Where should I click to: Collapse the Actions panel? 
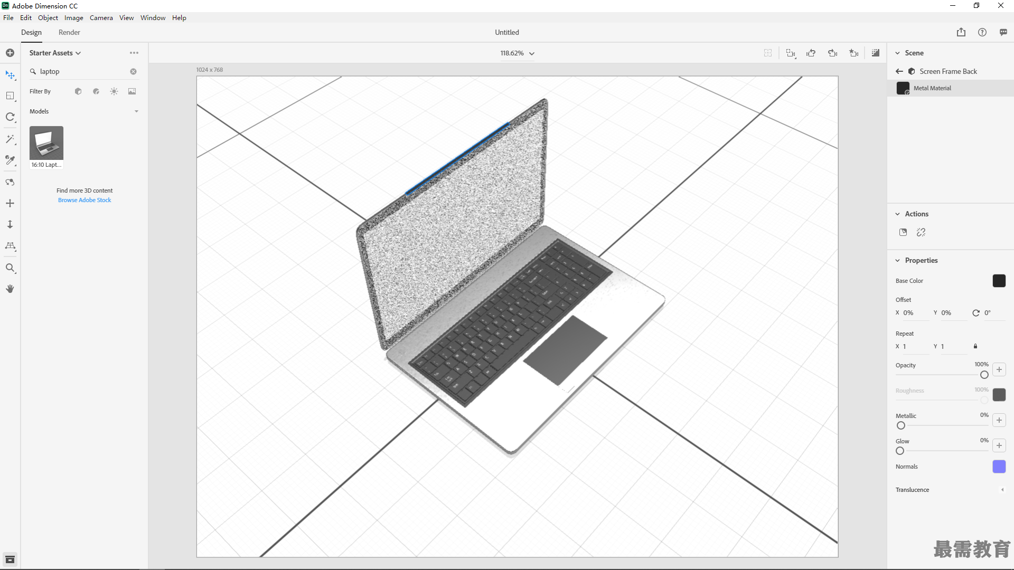pyautogui.click(x=897, y=214)
